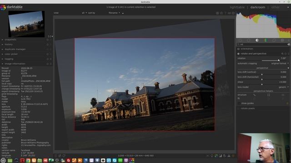Click structure line detection icon
Image resolution: width=291 pixels, height=163 pixels.
click(255, 95)
